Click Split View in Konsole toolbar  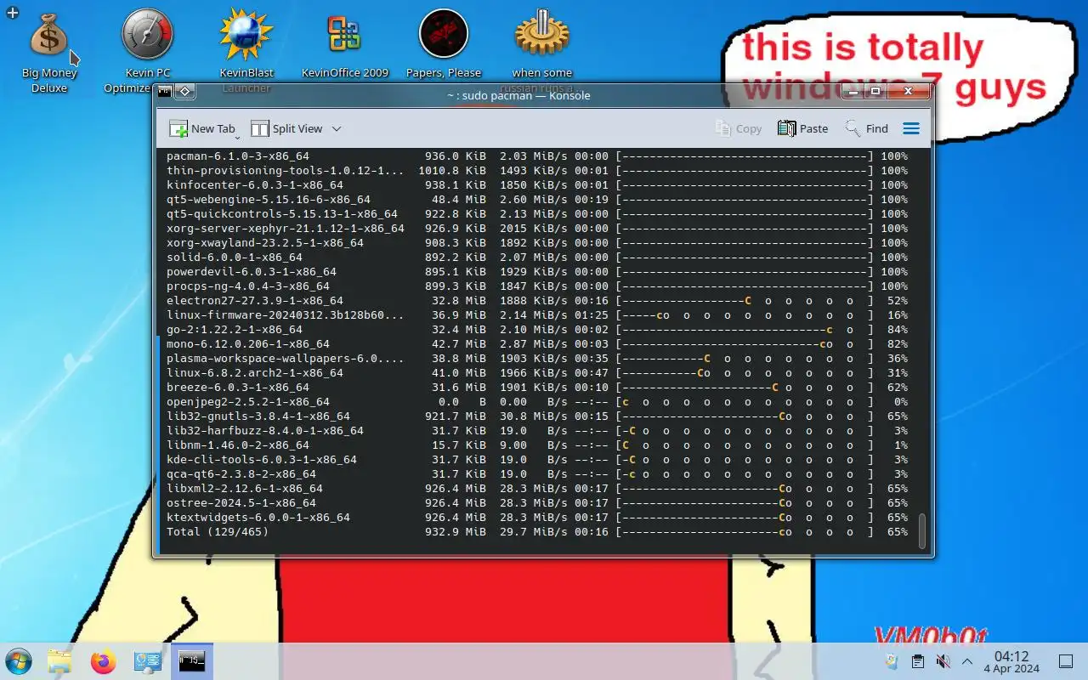(286, 128)
